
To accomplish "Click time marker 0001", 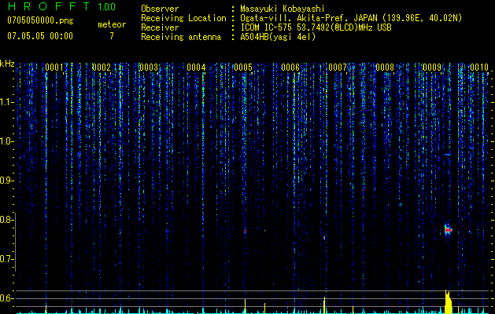I will pos(54,68).
